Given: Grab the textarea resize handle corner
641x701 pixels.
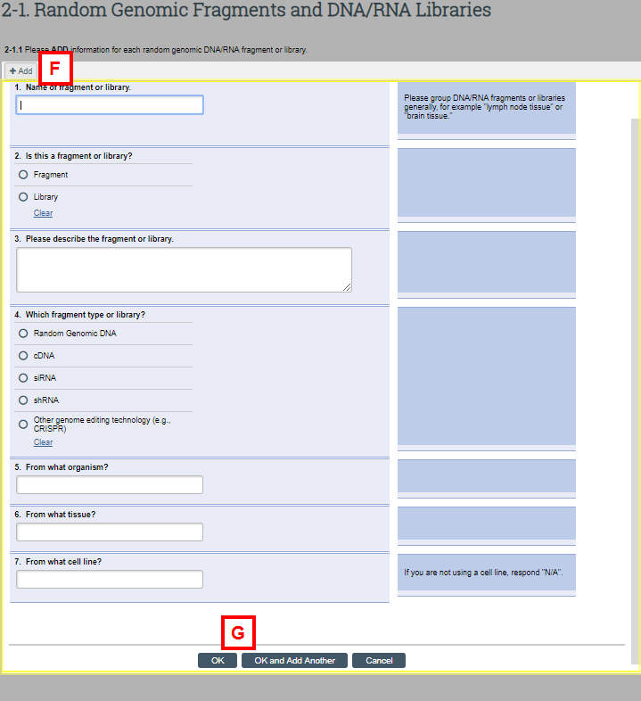Looking at the screenshot, I should click(x=348, y=287).
